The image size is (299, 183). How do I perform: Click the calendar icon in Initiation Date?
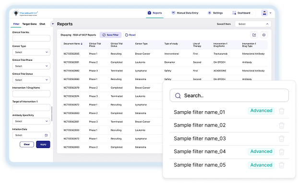click(46, 135)
